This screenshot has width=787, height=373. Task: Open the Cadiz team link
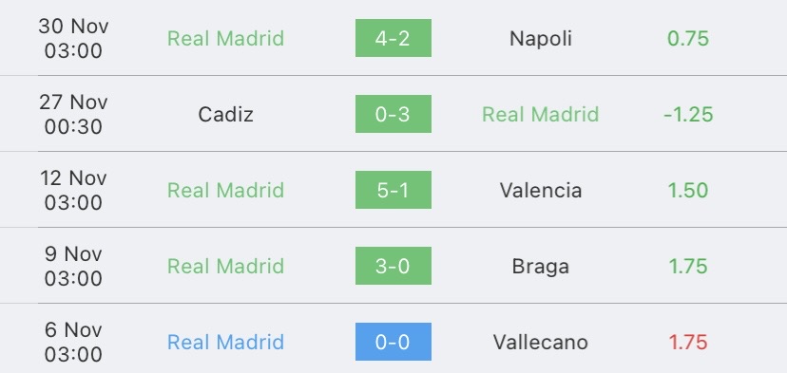225,114
